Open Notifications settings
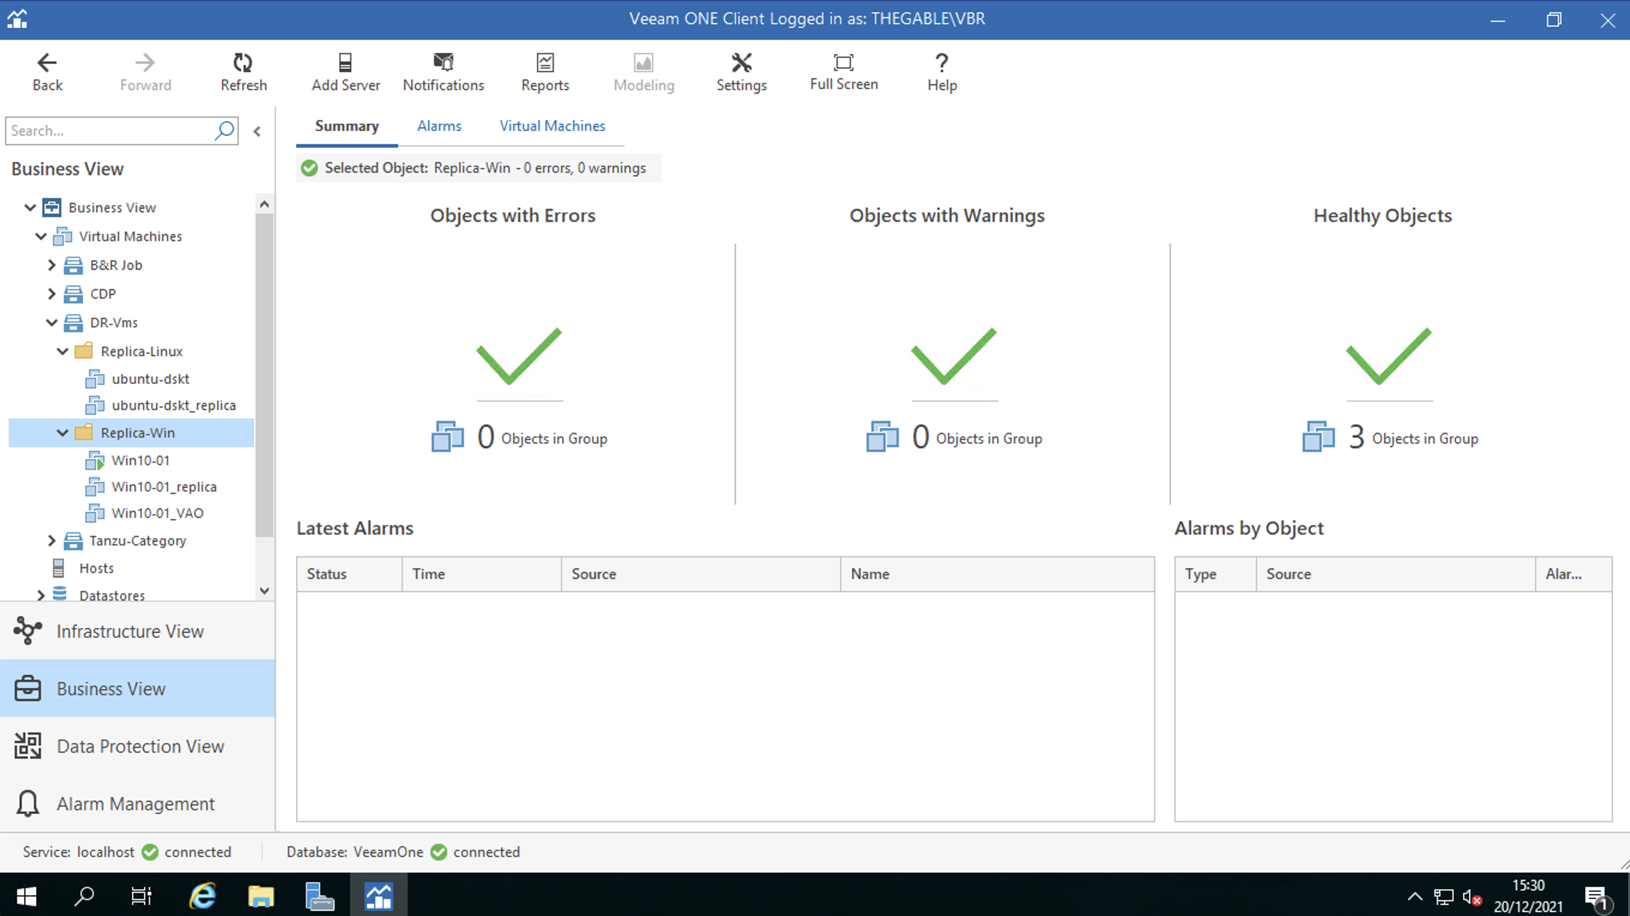Viewport: 1630px width, 916px height. 443,72
